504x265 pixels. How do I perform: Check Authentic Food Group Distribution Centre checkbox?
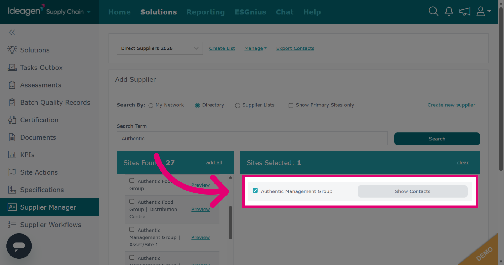pos(132,201)
